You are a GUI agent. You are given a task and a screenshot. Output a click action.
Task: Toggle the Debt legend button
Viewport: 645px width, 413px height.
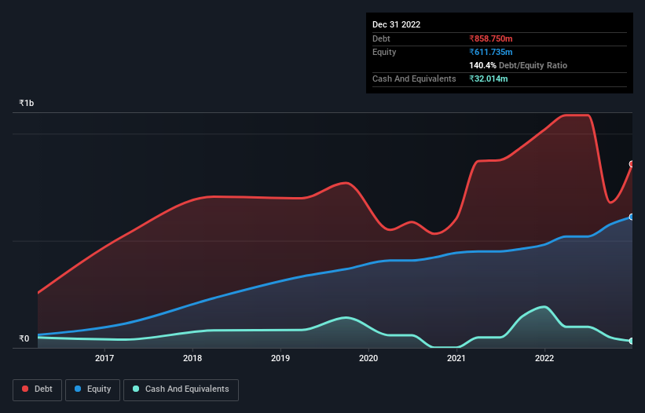tap(38, 389)
